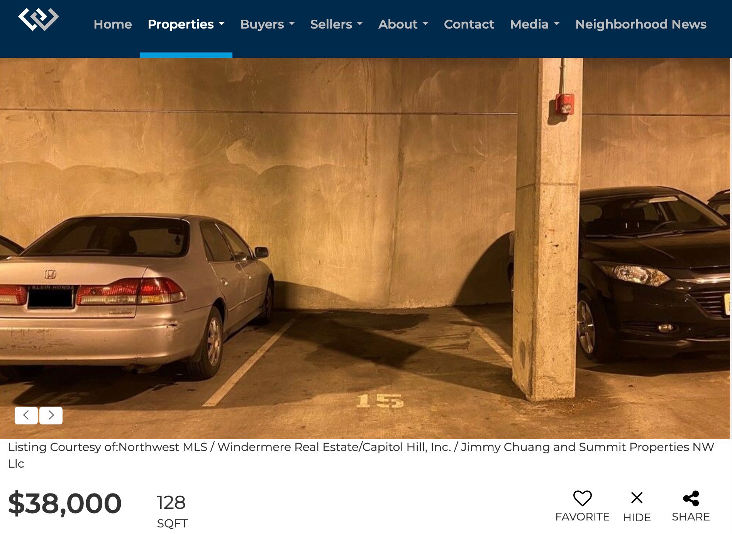The width and height of the screenshot is (732, 534).
Task: Advance to the next listing photo
Action: click(x=51, y=416)
